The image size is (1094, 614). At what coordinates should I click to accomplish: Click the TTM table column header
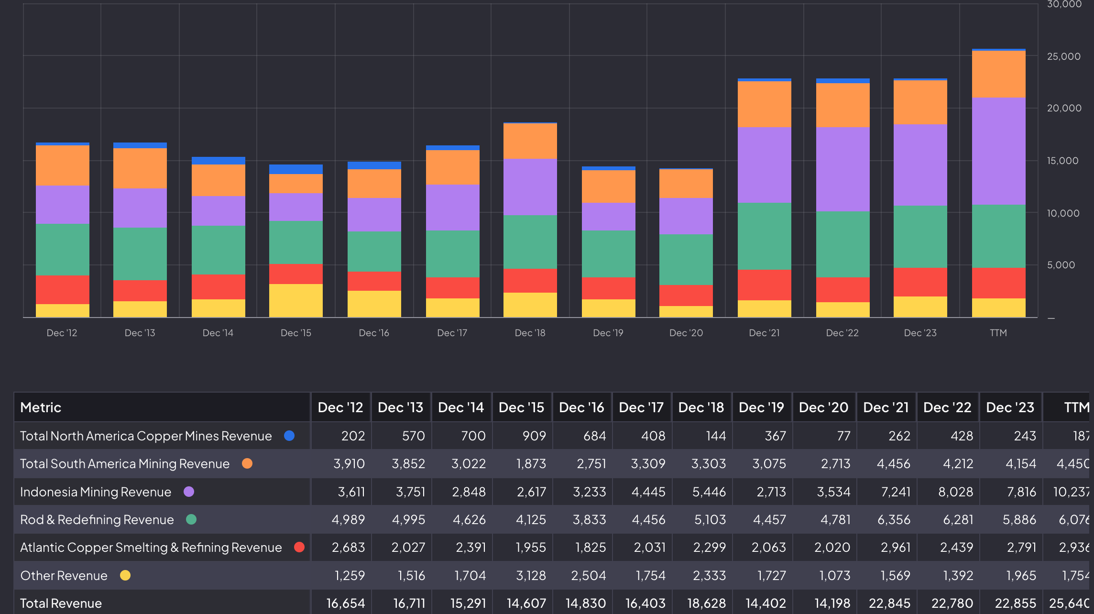(1076, 407)
